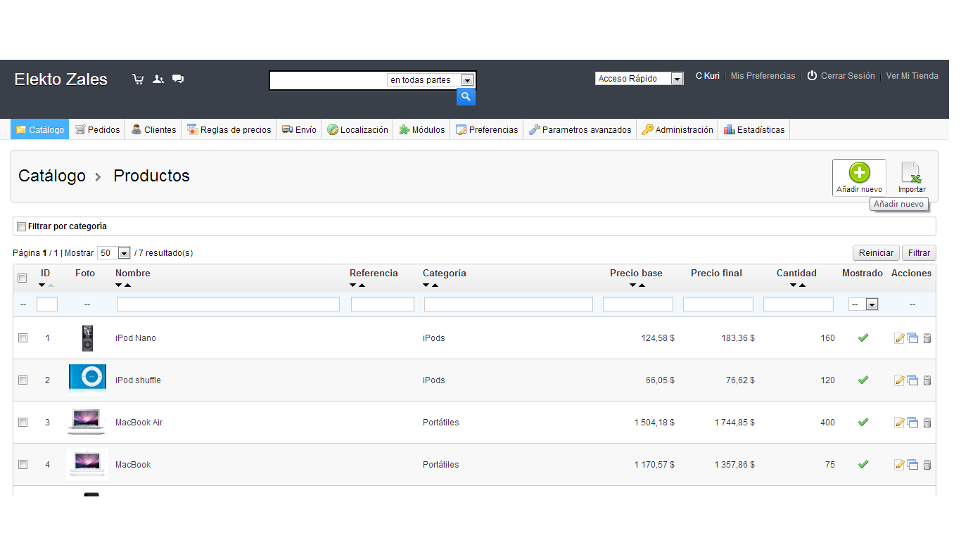Duplicate the iPod Nano product
This screenshot has height=540, width=961.
(912, 338)
